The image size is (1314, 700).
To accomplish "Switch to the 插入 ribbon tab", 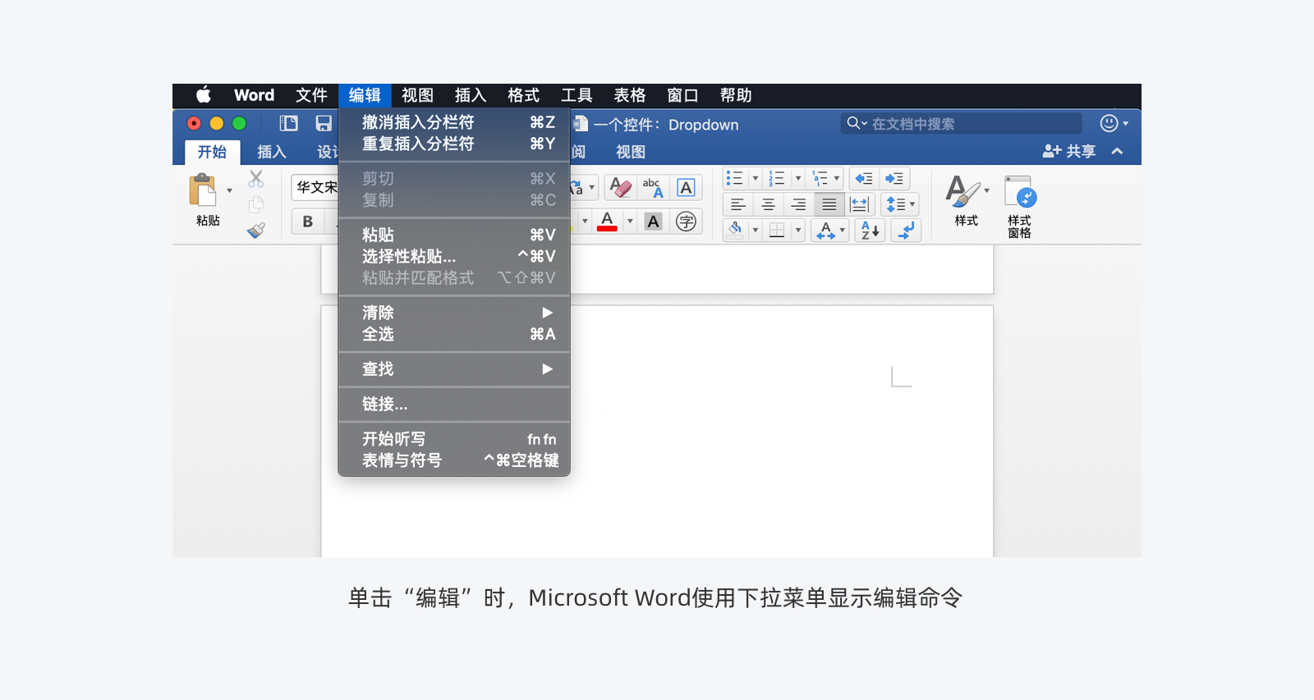I will (x=272, y=152).
